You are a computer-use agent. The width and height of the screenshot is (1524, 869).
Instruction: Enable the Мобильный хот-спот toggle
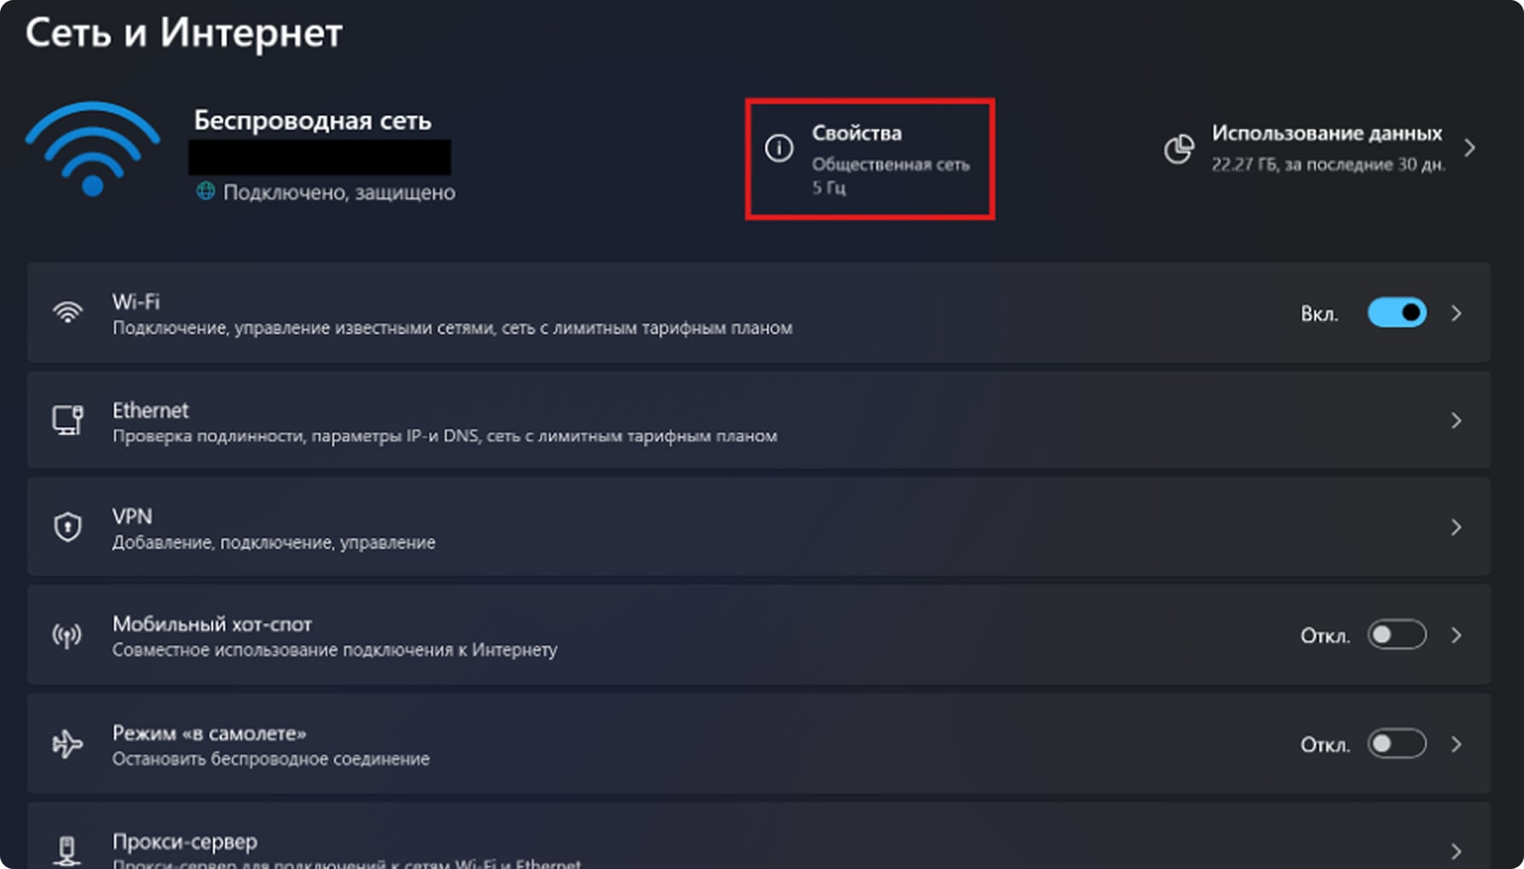click(x=1396, y=636)
